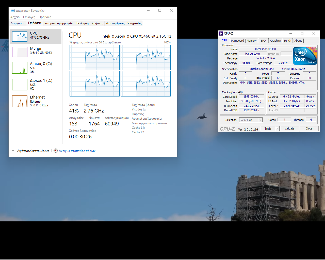Switch to Επιδόσεις tab
This screenshot has height=260, width=325.
[35, 23]
